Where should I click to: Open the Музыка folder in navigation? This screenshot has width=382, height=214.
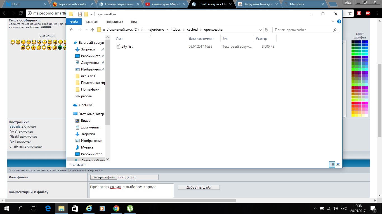(x=87, y=147)
